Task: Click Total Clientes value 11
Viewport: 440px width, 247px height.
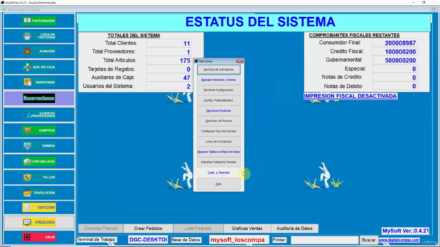Action: pos(169,43)
